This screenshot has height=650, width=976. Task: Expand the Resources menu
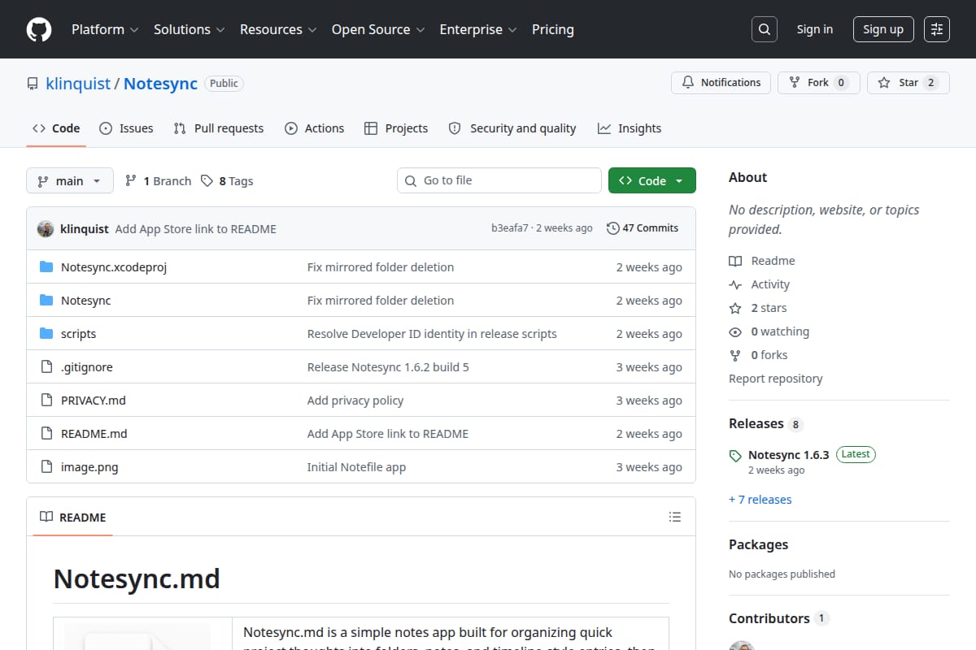[278, 29]
